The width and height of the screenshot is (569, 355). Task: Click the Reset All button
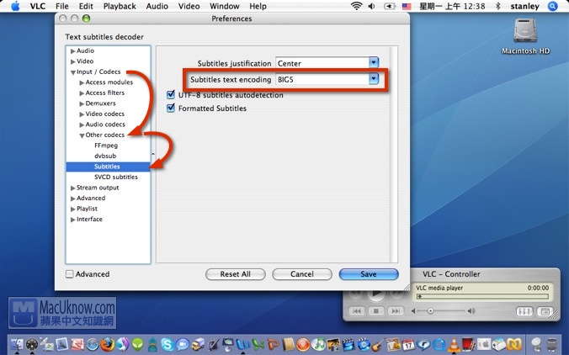[235, 274]
